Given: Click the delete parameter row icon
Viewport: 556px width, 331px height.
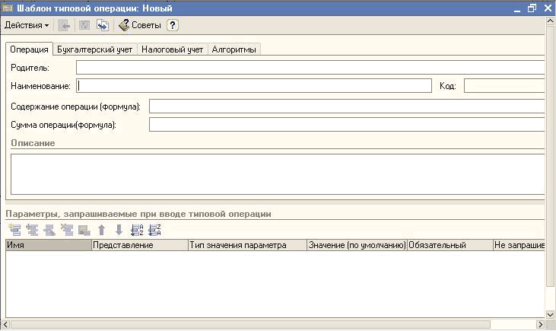Looking at the screenshot, I should click(x=67, y=230).
